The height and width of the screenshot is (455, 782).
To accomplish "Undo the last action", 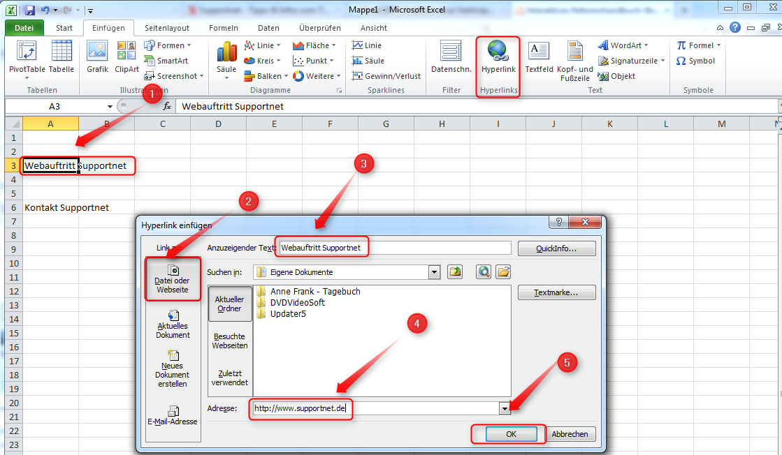I will tap(45, 10).
